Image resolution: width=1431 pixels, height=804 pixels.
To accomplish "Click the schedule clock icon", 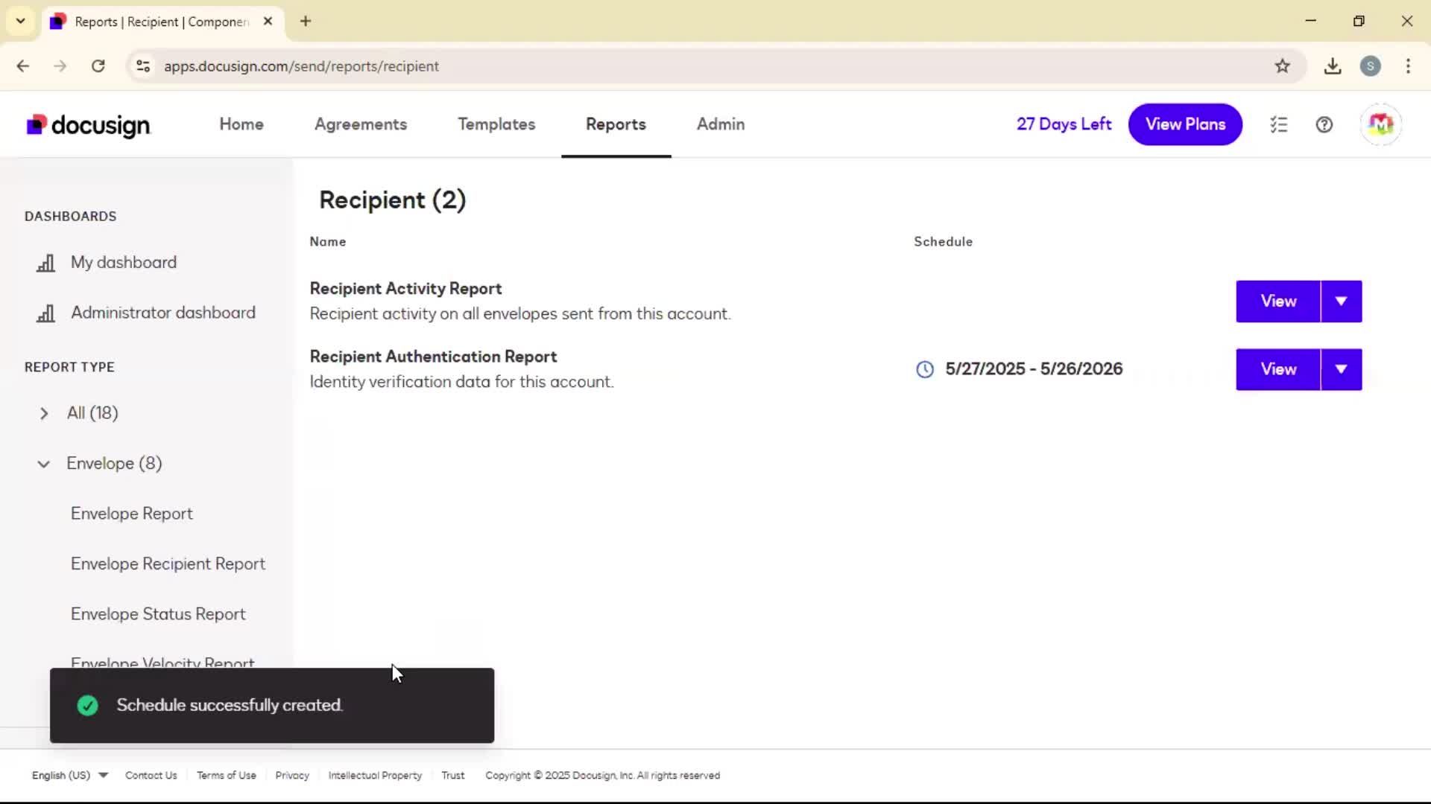I will (925, 369).
